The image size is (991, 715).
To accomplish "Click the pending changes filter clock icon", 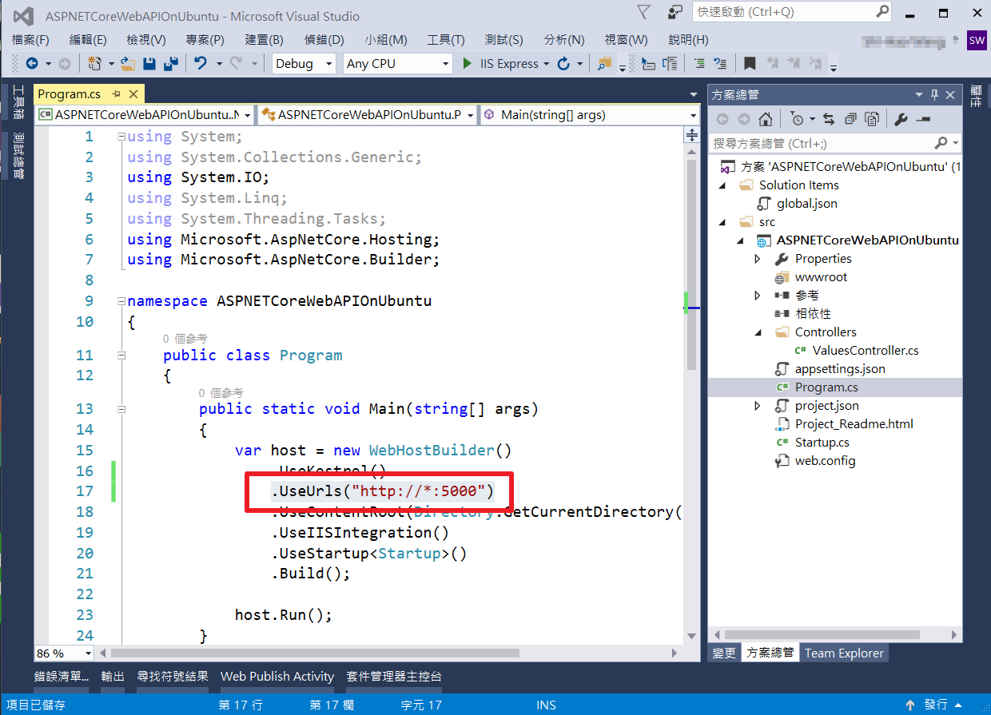I will 797,119.
